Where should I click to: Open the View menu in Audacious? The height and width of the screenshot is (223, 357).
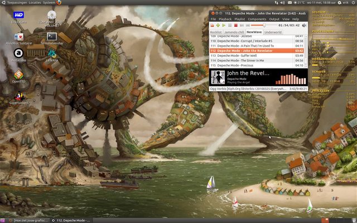tap(286, 19)
